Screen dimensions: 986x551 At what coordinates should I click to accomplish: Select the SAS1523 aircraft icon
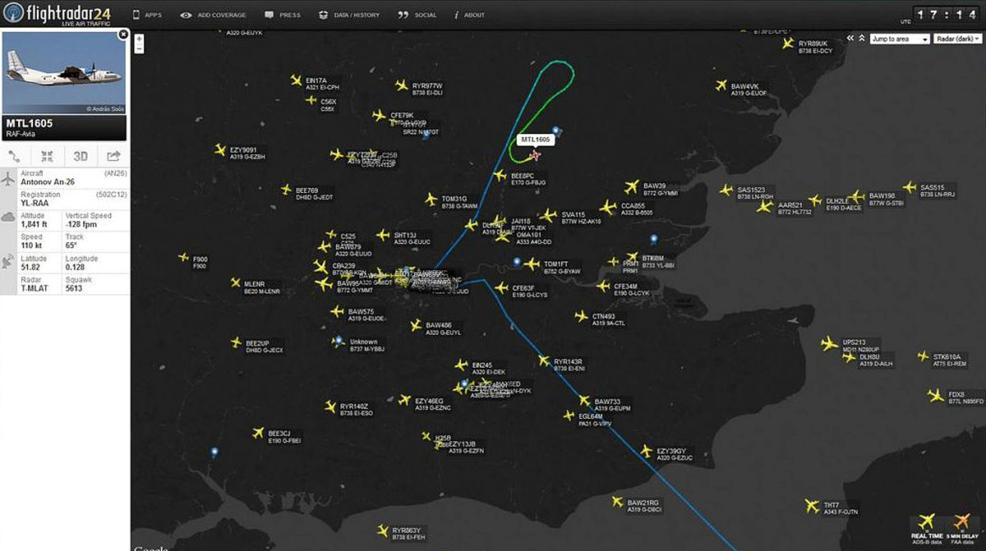(x=726, y=191)
